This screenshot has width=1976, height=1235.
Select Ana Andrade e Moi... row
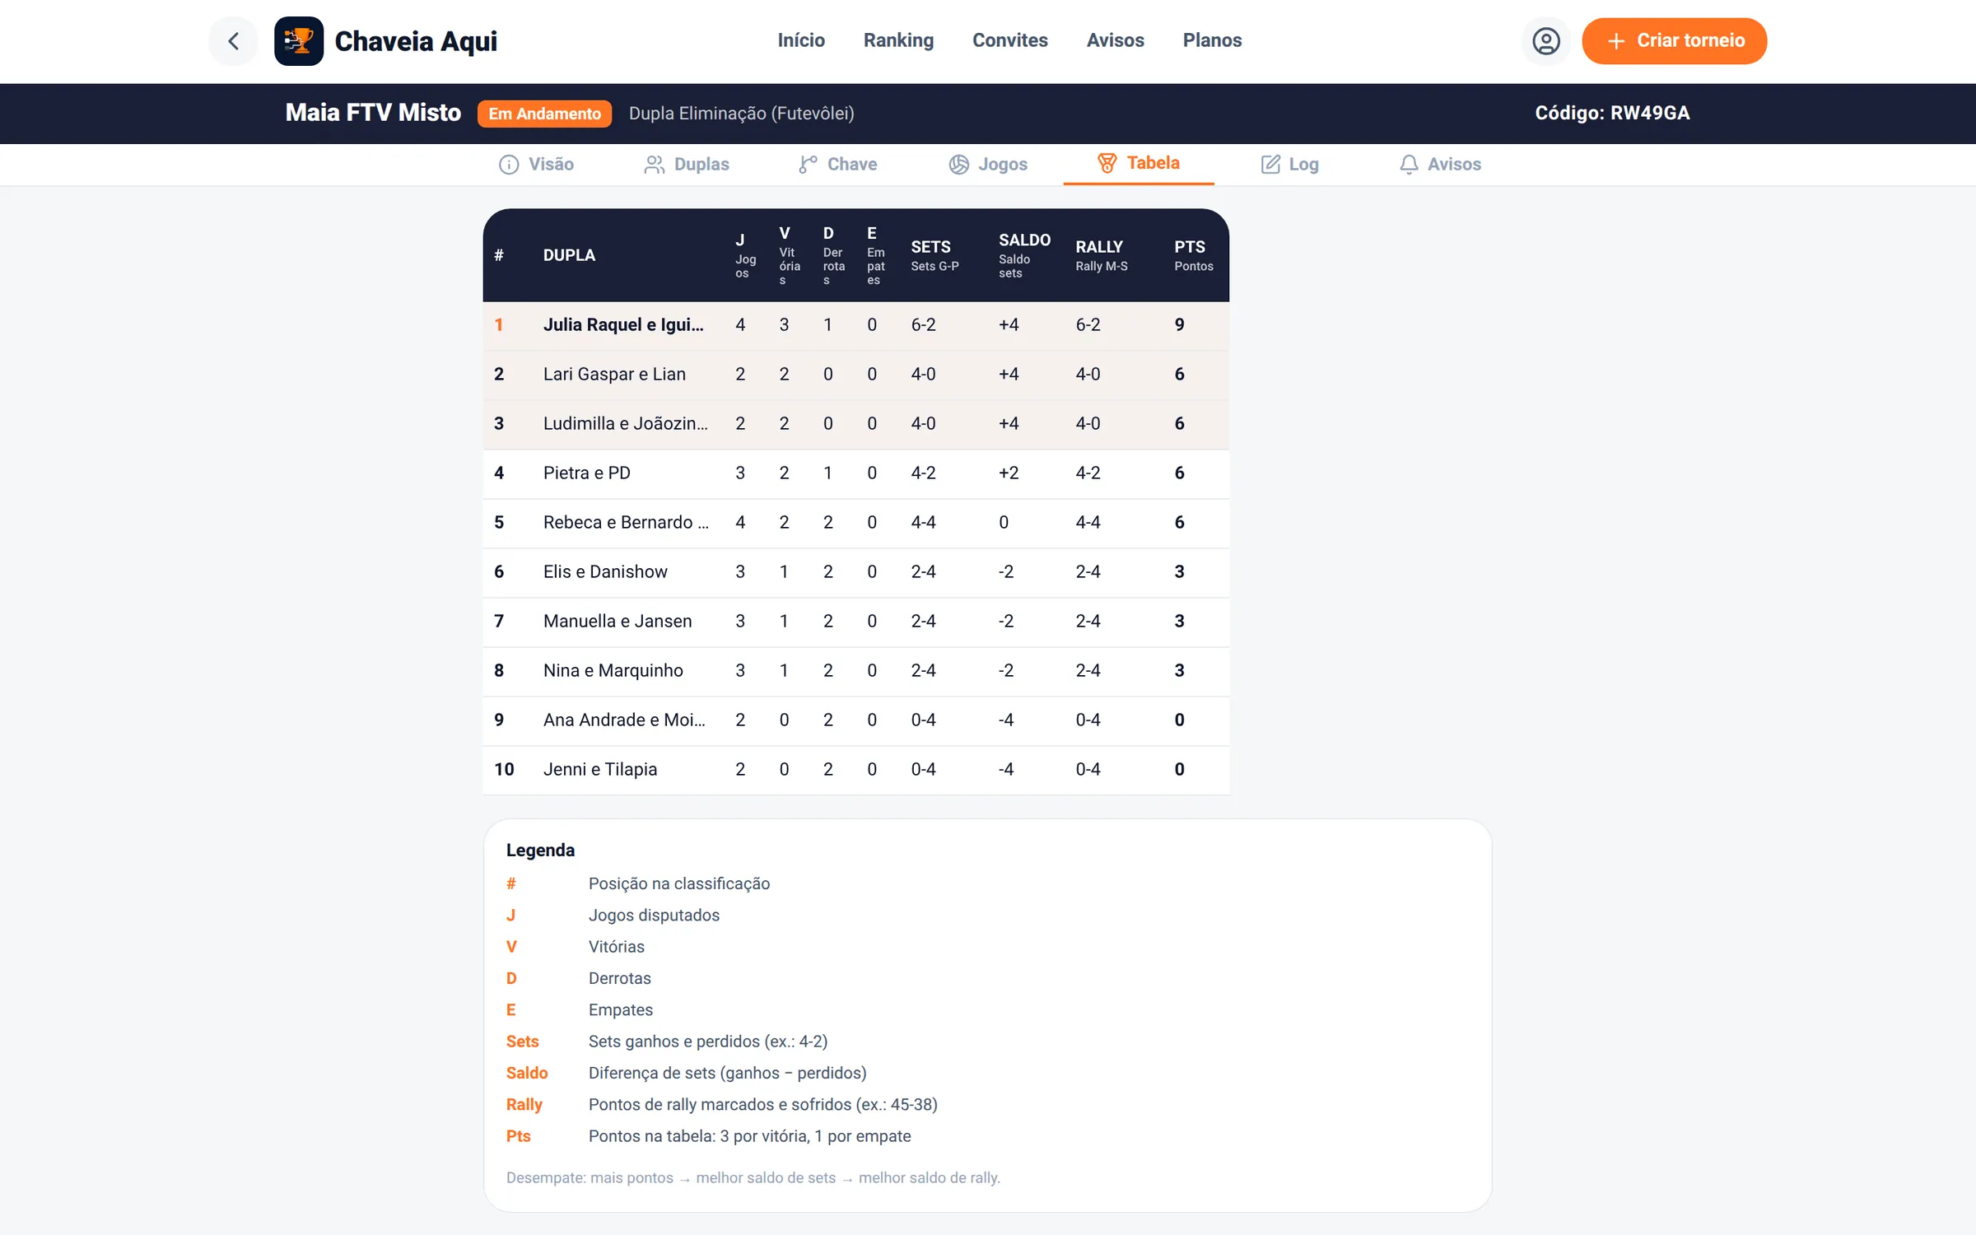click(x=855, y=720)
